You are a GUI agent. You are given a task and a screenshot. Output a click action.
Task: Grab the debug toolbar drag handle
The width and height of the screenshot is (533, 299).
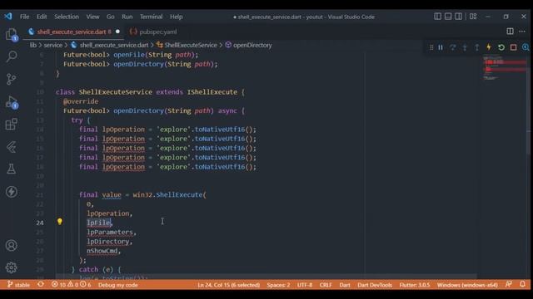[431, 47]
